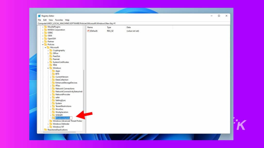Open the Edit menu
264x148 pixels.
coord(45,20)
